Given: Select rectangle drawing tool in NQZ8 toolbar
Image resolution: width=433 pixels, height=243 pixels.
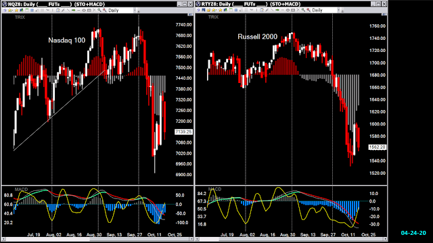Looking at the screenshot, I should click(x=89, y=10).
